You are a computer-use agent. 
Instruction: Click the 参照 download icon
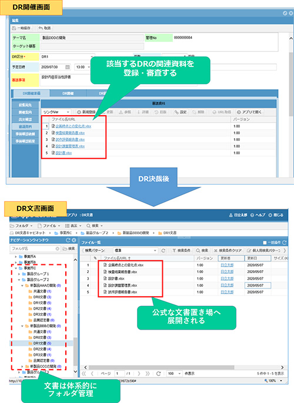[x=121, y=112]
